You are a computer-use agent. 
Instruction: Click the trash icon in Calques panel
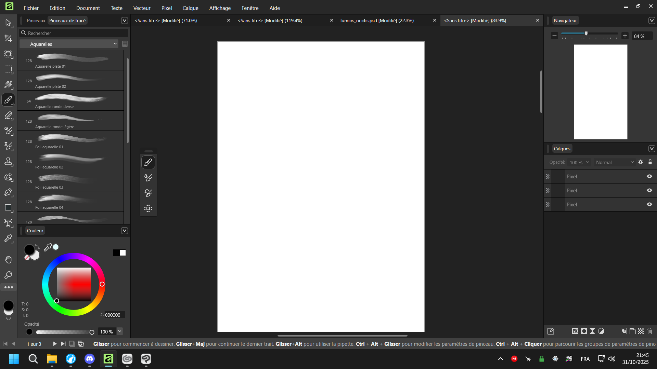click(x=650, y=331)
